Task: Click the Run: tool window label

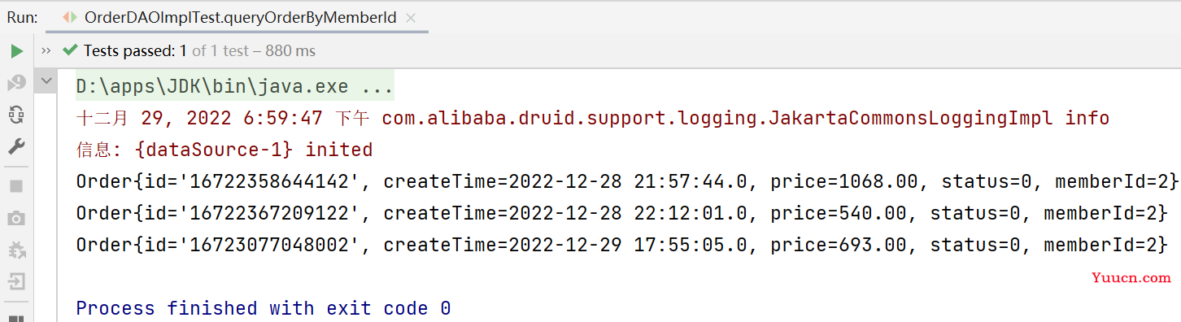Action: [22, 17]
